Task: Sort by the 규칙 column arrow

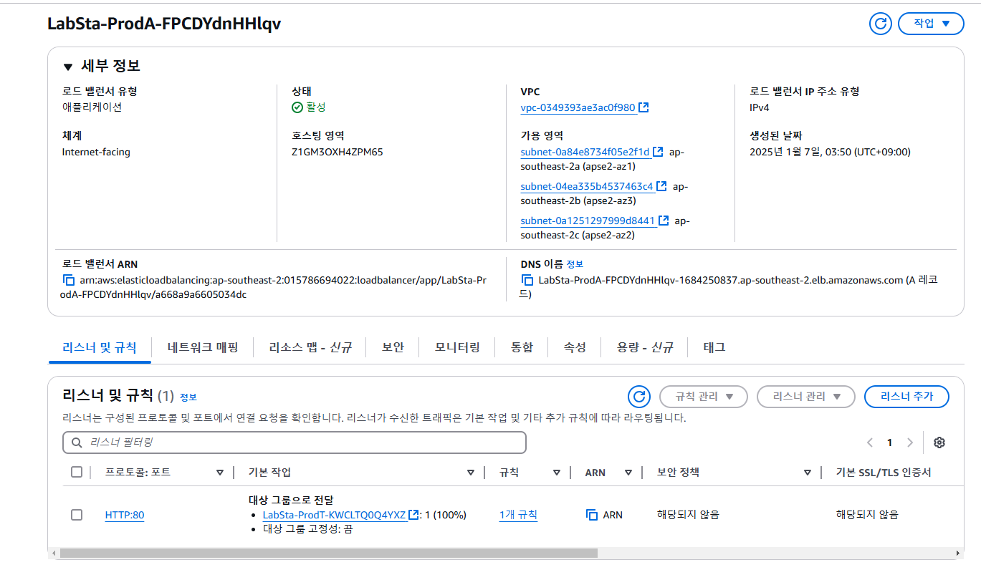Action: coord(557,473)
